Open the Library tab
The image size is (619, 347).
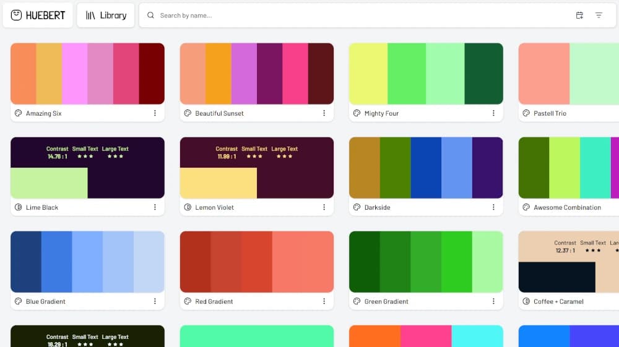tap(106, 15)
